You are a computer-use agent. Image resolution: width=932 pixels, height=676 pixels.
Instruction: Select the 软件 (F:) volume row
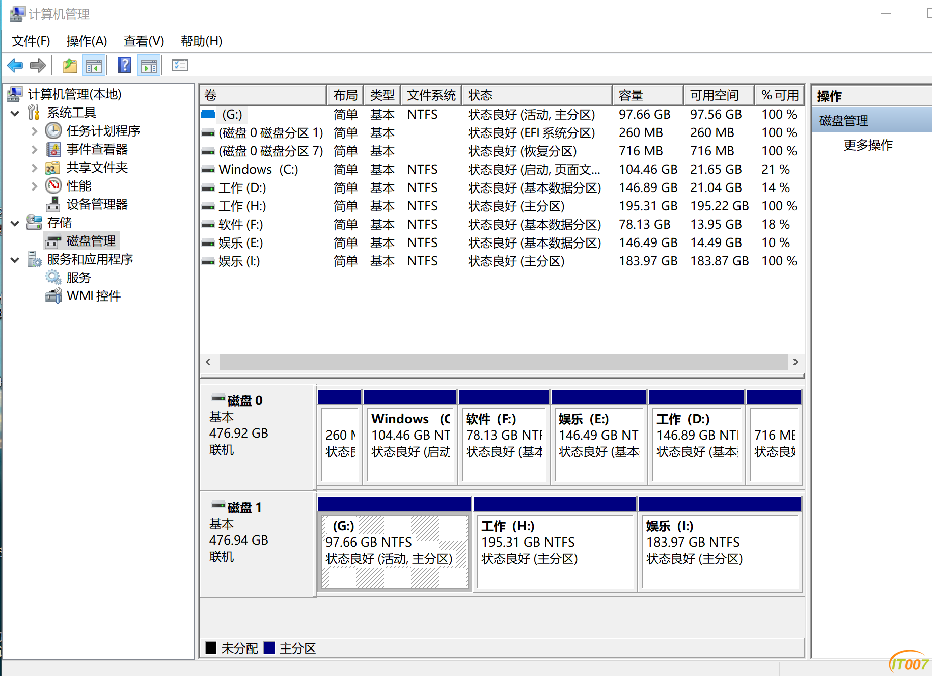[x=502, y=224]
